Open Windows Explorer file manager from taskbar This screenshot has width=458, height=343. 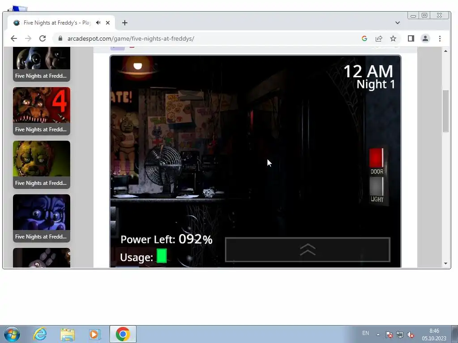(x=68, y=335)
